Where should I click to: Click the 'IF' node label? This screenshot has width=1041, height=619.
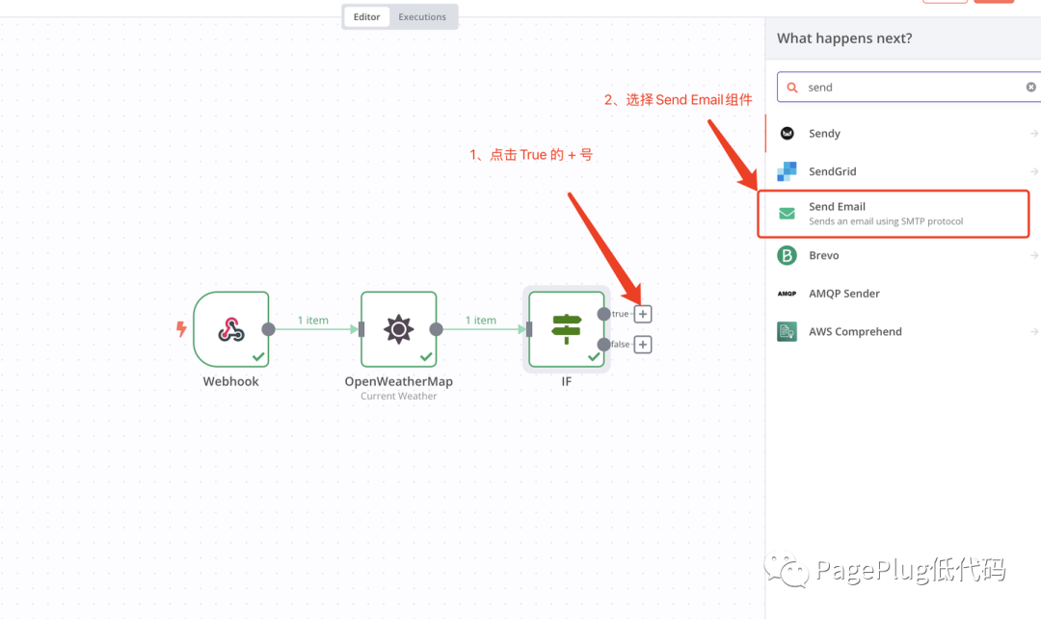pos(567,382)
